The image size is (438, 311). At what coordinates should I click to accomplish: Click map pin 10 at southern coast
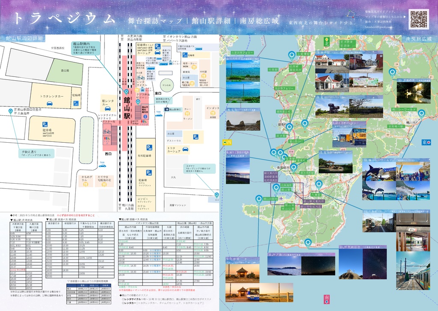[308, 243]
